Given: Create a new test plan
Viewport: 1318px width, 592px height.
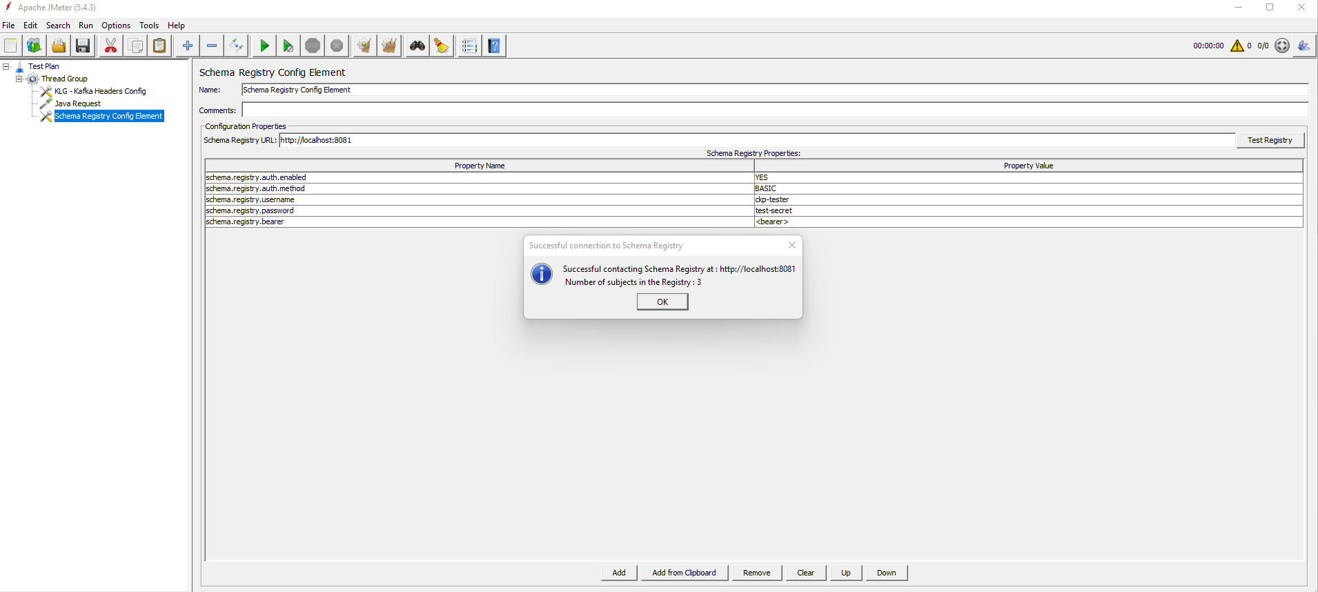Looking at the screenshot, I should [x=10, y=46].
